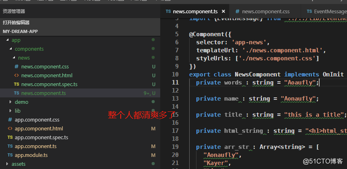Click git status dot on news folder
347x169 pixels.
coord(153,58)
